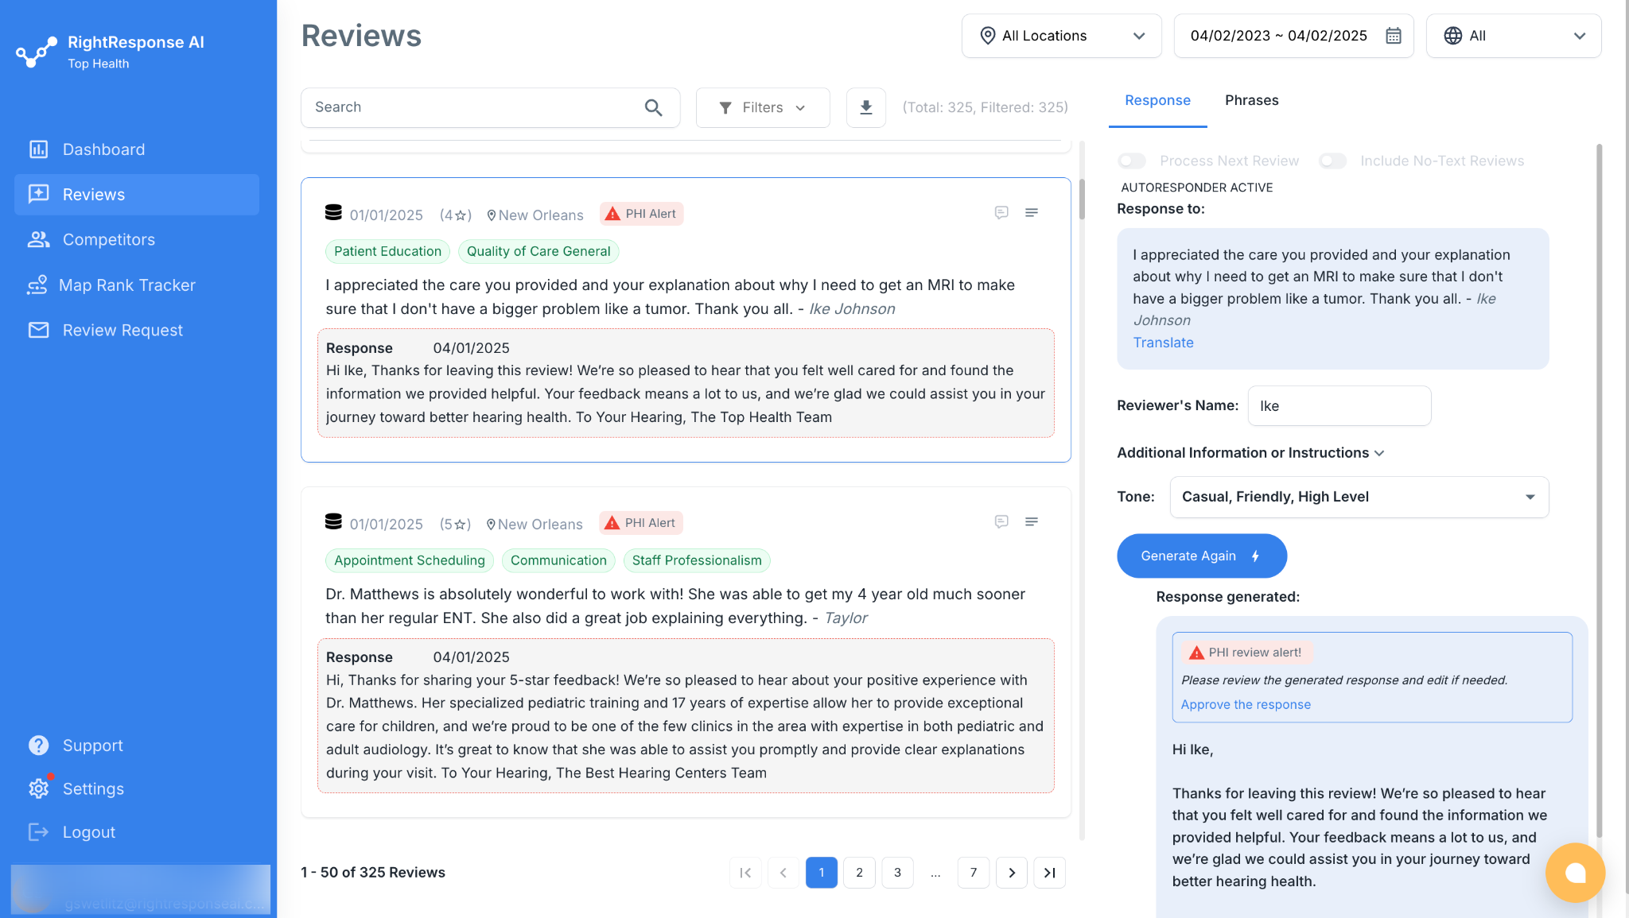Click the Generate Again button
Viewport: 1629px width, 918px height.
(1201, 556)
